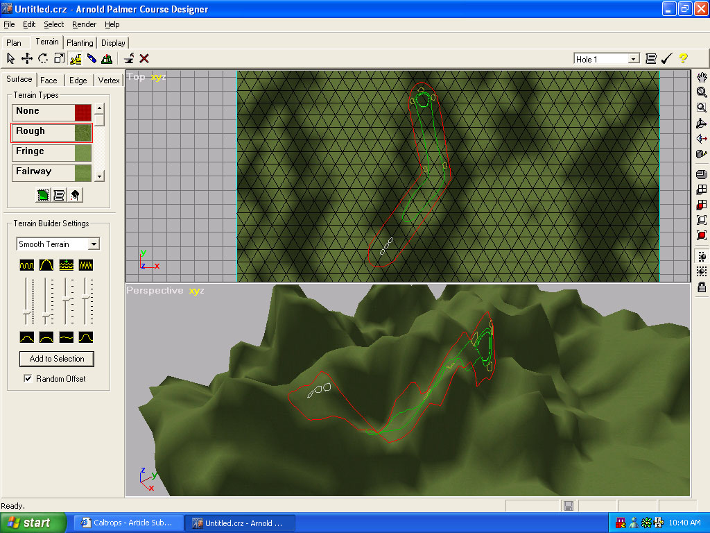
Task: Click the Add to Selection button
Action: click(57, 359)
